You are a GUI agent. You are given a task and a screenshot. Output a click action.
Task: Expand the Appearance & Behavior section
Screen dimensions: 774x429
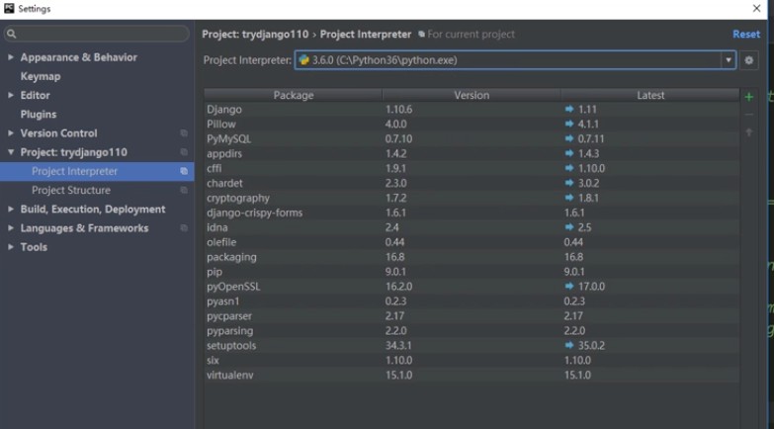[11, 57]
